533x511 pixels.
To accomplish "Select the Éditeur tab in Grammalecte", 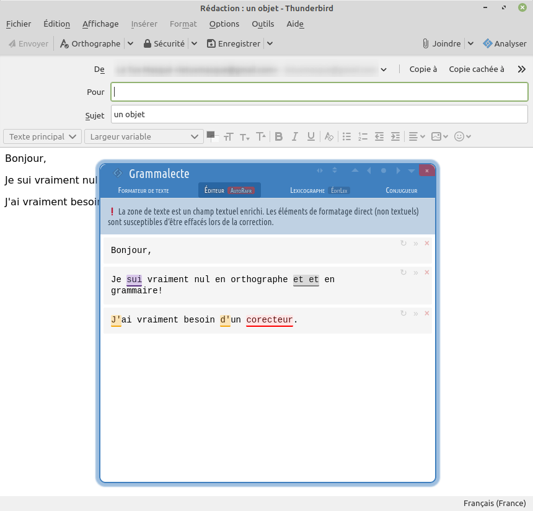I will pos(214,190).
